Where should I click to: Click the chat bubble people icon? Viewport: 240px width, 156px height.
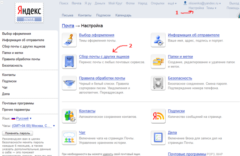pyautogui.click(x=69, y=138)
